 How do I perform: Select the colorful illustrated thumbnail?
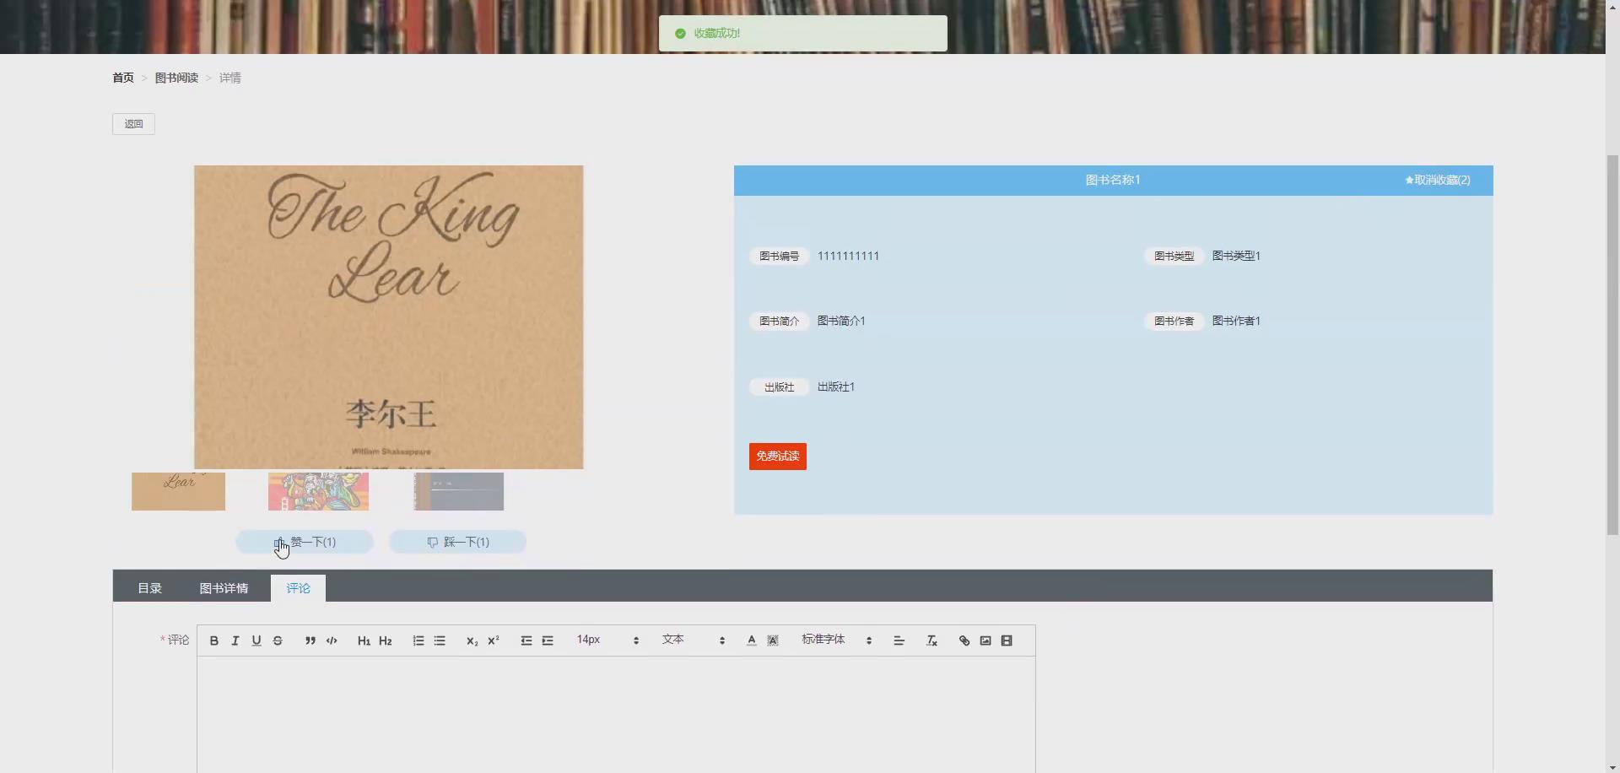coord(318,491)
